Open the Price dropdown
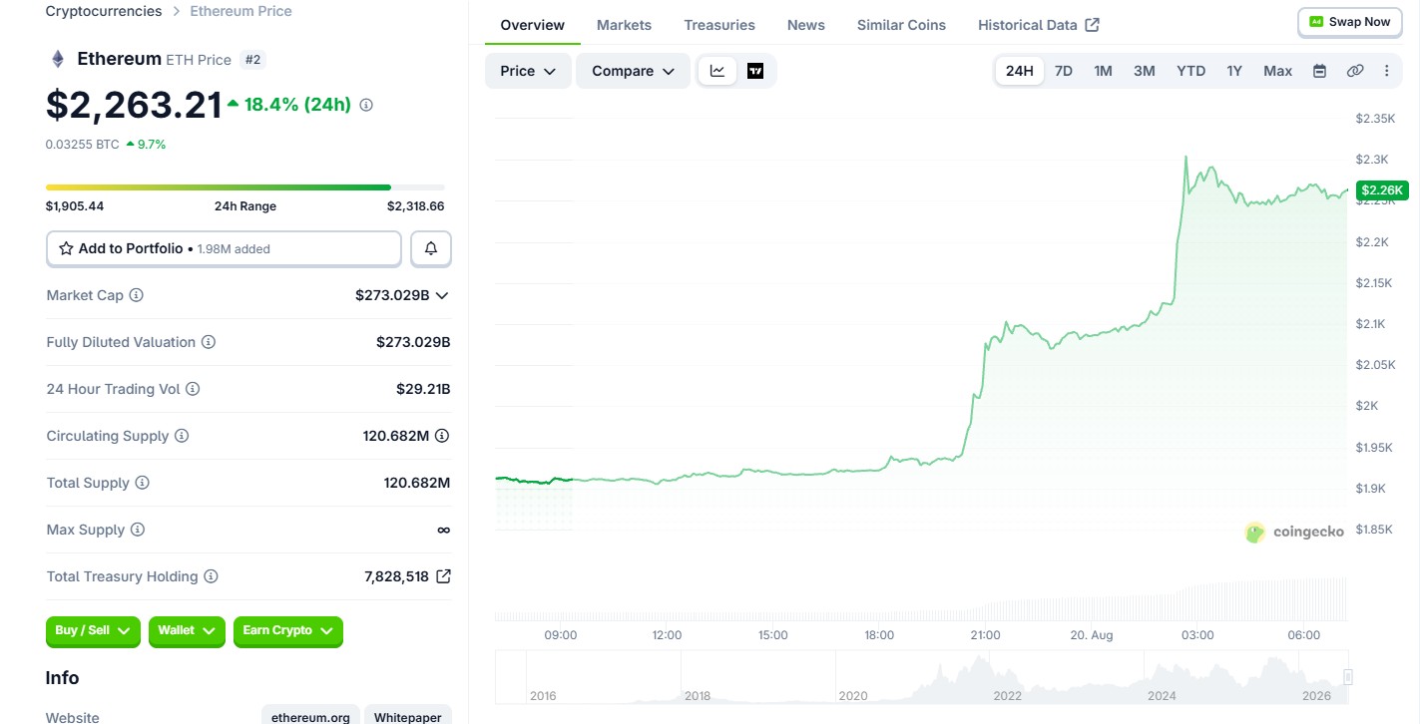1420x724 pixels. click(529, 71)
